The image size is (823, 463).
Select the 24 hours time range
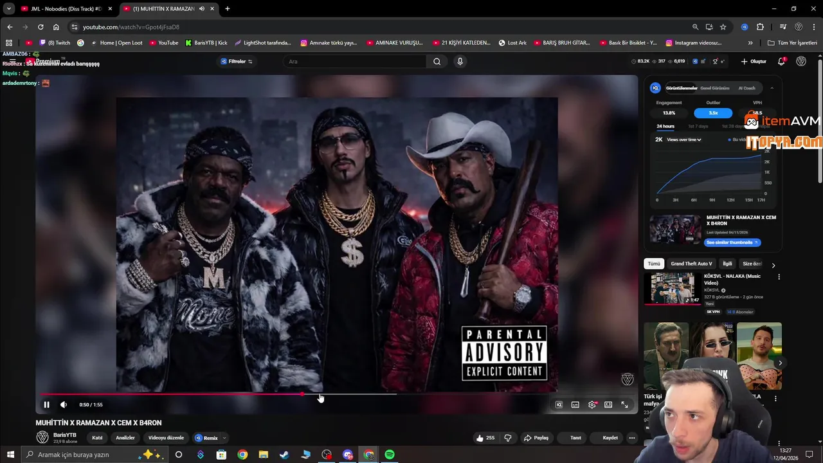click(x=665, y=126)
